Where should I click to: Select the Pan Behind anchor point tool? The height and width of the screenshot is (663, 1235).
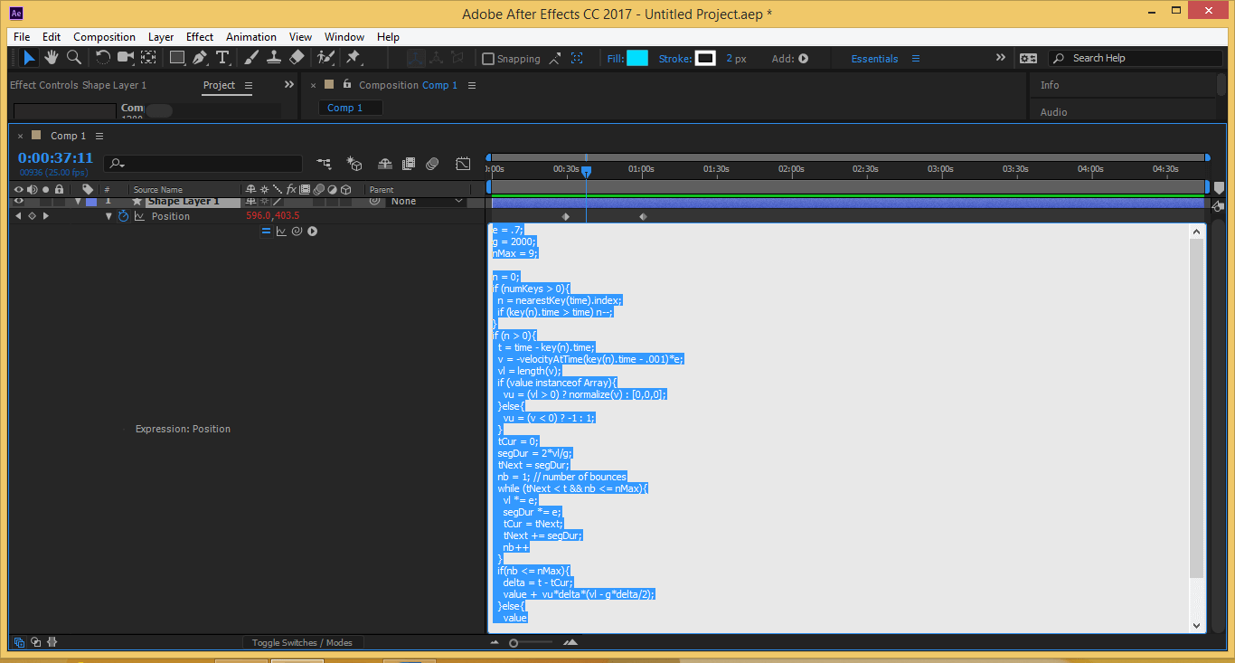coord(149,58)
